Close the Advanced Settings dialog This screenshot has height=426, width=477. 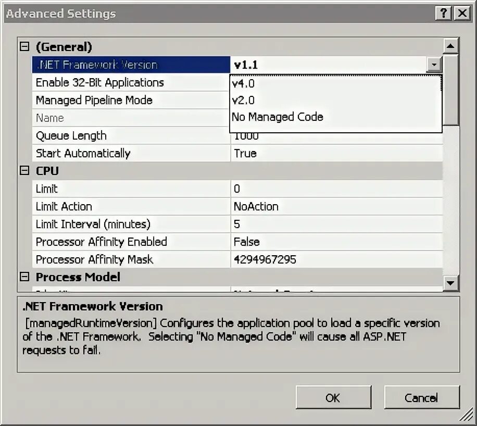coord(462,14)
